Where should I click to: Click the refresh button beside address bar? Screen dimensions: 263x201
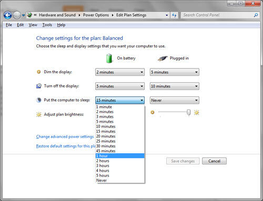[x=174, y=15]
